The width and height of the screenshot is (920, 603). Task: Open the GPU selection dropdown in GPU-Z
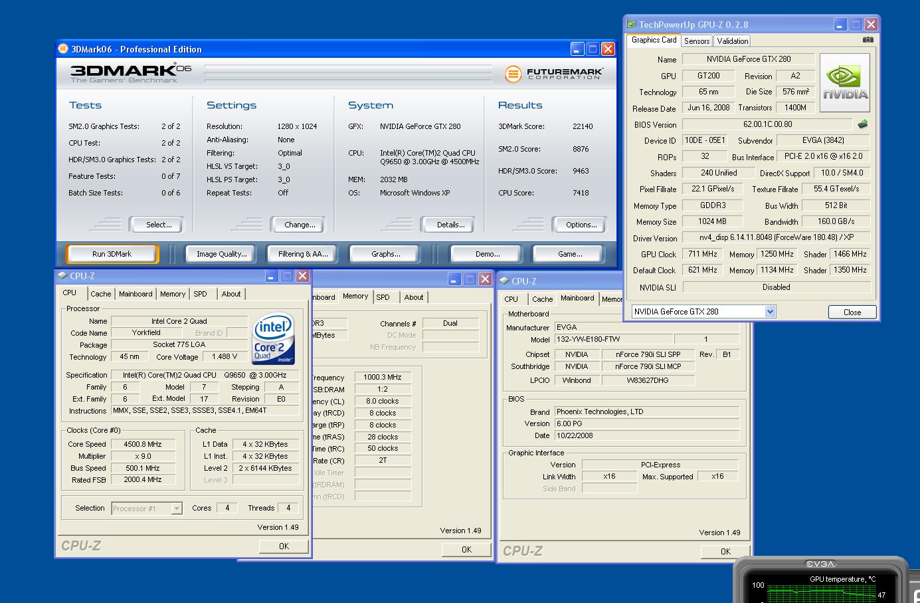(770, 311)
